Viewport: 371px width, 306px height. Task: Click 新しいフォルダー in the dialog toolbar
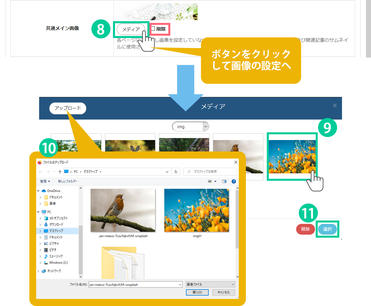point(68,181)
